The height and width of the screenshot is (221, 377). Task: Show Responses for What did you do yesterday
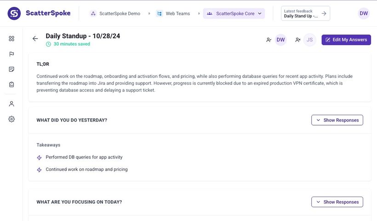(x=337, y=120)
